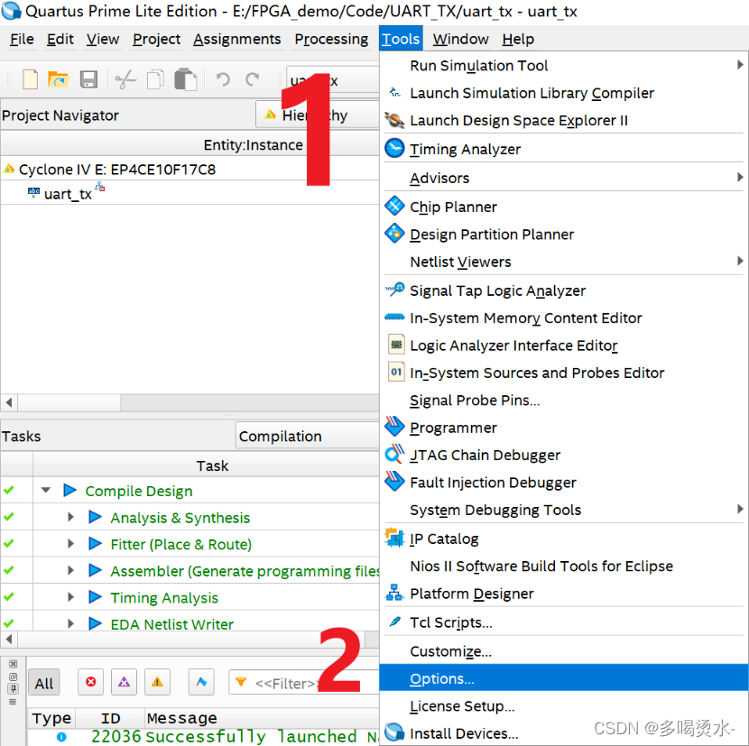This screenshot has height=746, width=749.
Task: Open System Debugging Tools submenu
Action: 565,510
